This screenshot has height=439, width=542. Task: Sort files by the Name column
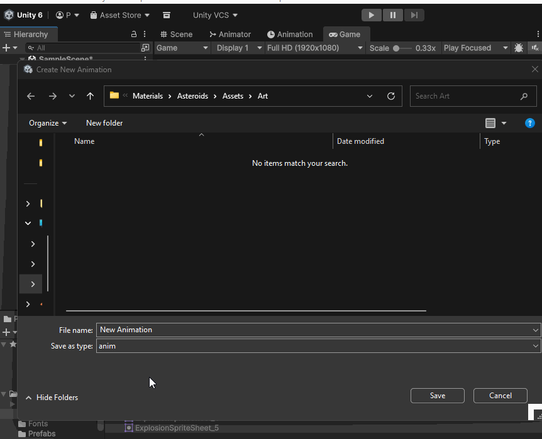[x=84, y=141]
